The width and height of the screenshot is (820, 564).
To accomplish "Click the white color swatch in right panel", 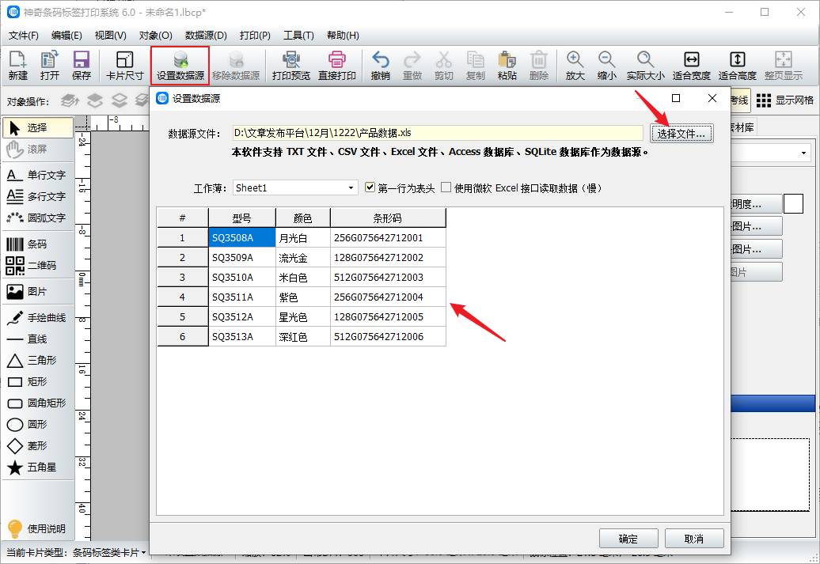I will tap(793, 204).
